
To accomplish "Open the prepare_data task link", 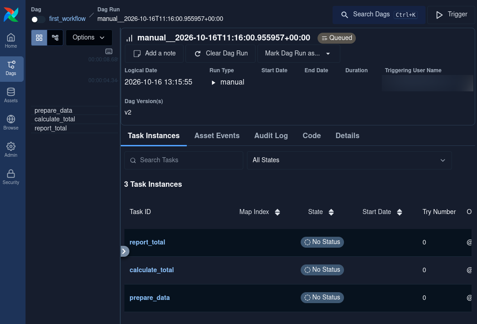I will tap(150, 298).
